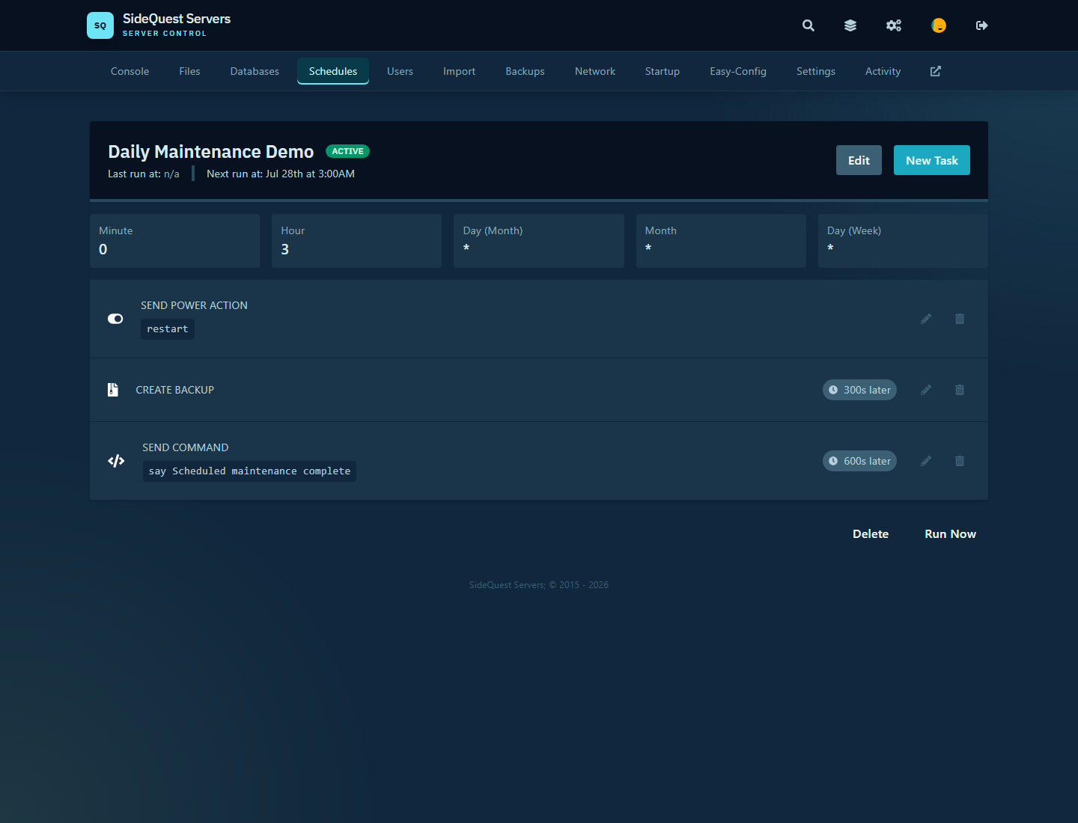
Task: Click the Month cron field card
Action: 721,241
